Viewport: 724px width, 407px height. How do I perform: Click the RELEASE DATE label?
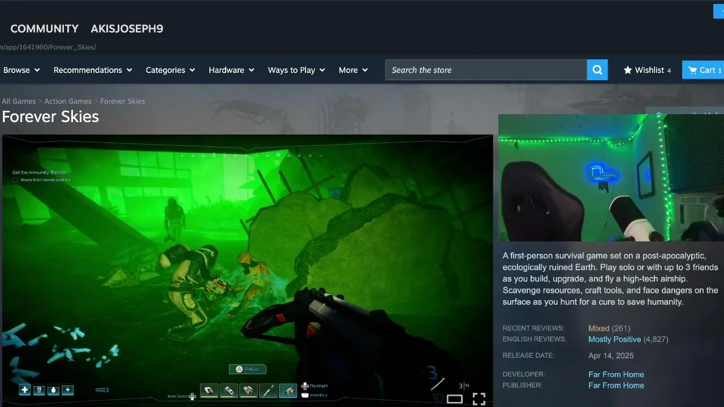pos(528,356)
